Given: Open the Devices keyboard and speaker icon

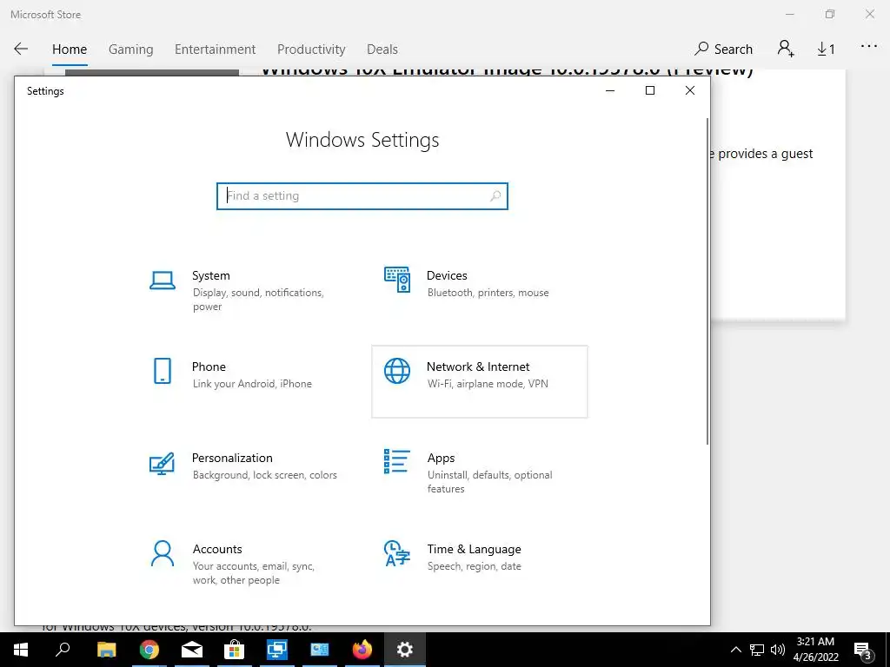Looking at the screenshot, I should point(396,280).
